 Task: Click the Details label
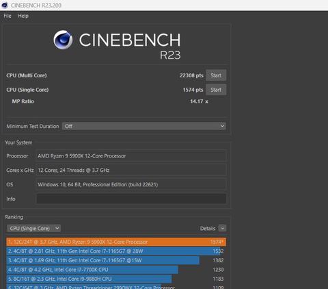tap(208, 228)
